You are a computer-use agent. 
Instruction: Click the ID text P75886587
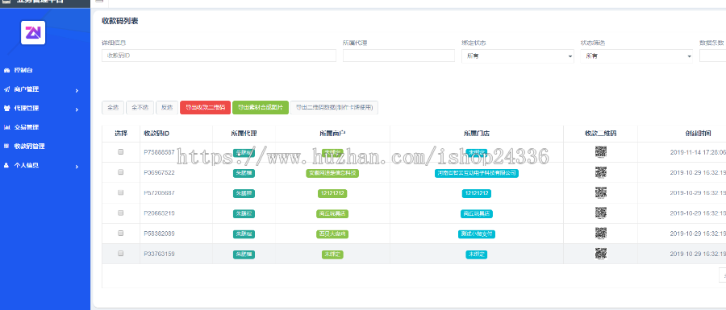(x=159, y=152)
